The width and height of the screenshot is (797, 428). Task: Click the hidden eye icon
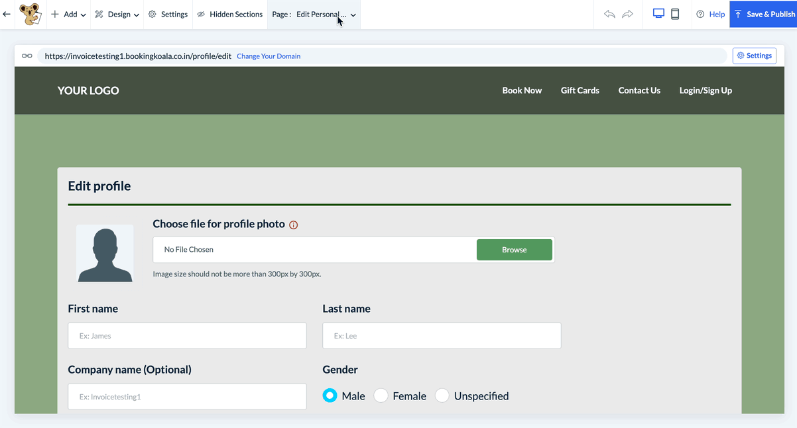tap(201, 14)
